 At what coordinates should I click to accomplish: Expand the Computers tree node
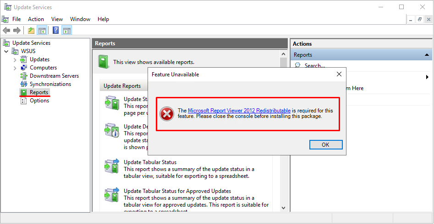tap(15, 68)
